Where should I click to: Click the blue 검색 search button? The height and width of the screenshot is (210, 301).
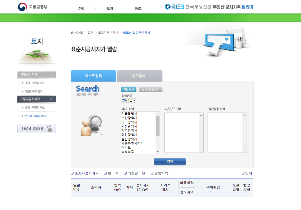170,162
